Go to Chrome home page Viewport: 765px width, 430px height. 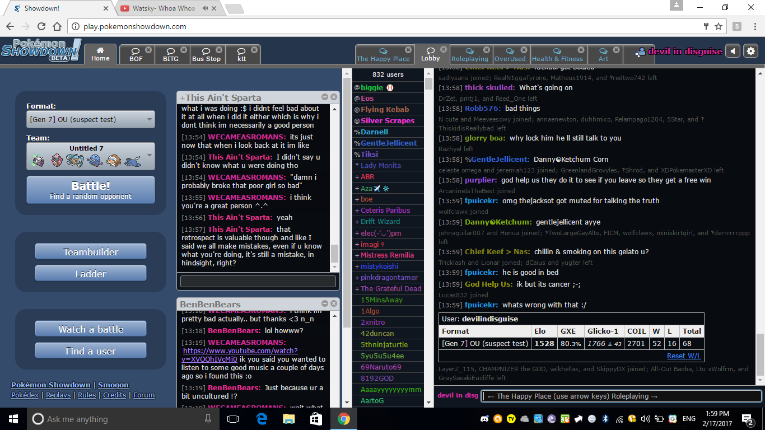(57, 26)
